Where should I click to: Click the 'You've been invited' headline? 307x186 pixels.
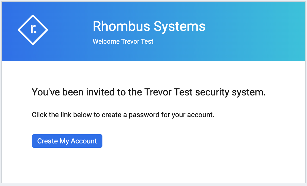point(149,92)
